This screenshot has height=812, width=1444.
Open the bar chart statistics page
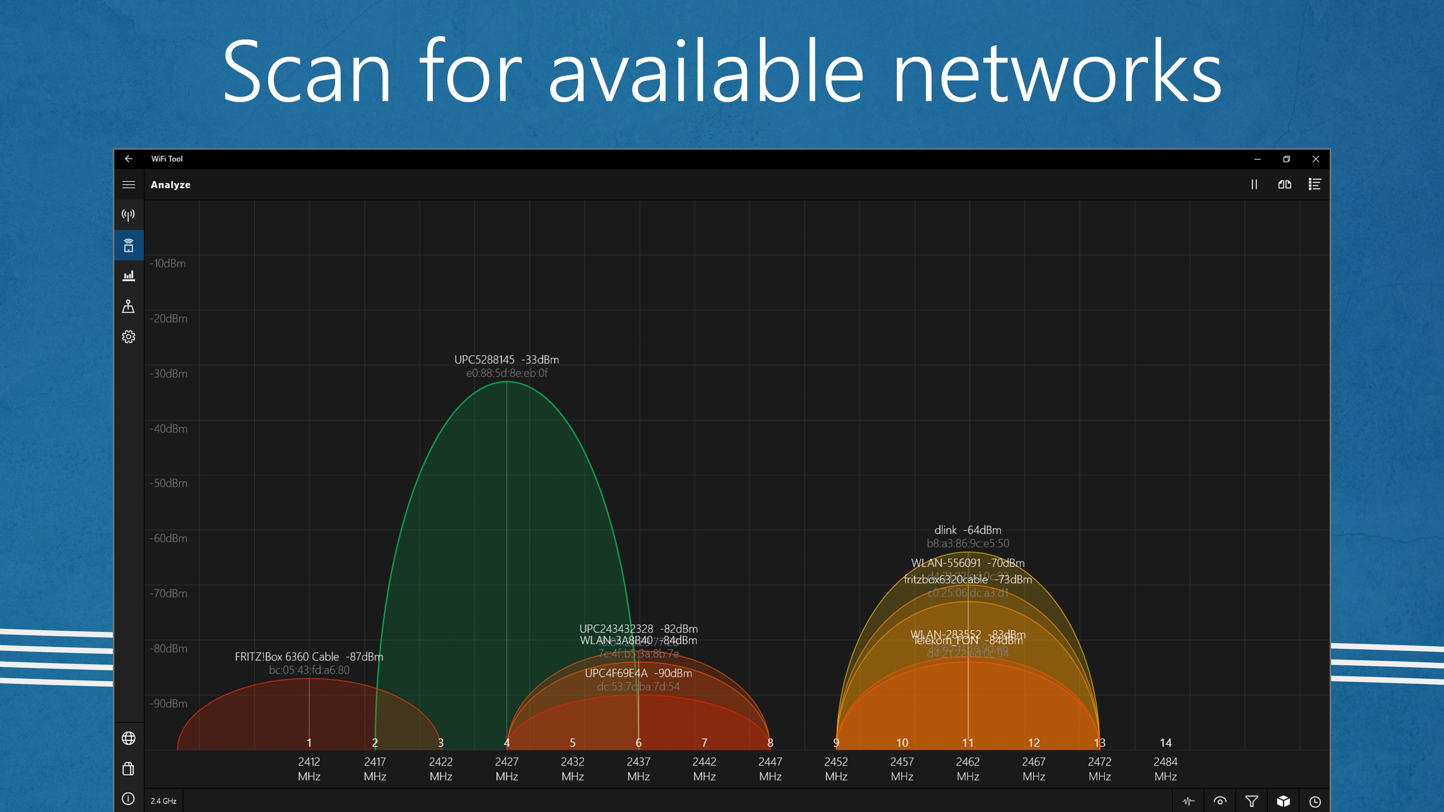(128, 276)
